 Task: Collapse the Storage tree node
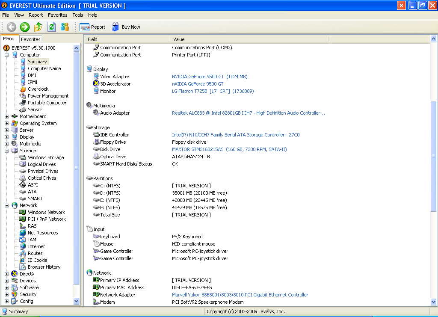[x=7, y=151]
